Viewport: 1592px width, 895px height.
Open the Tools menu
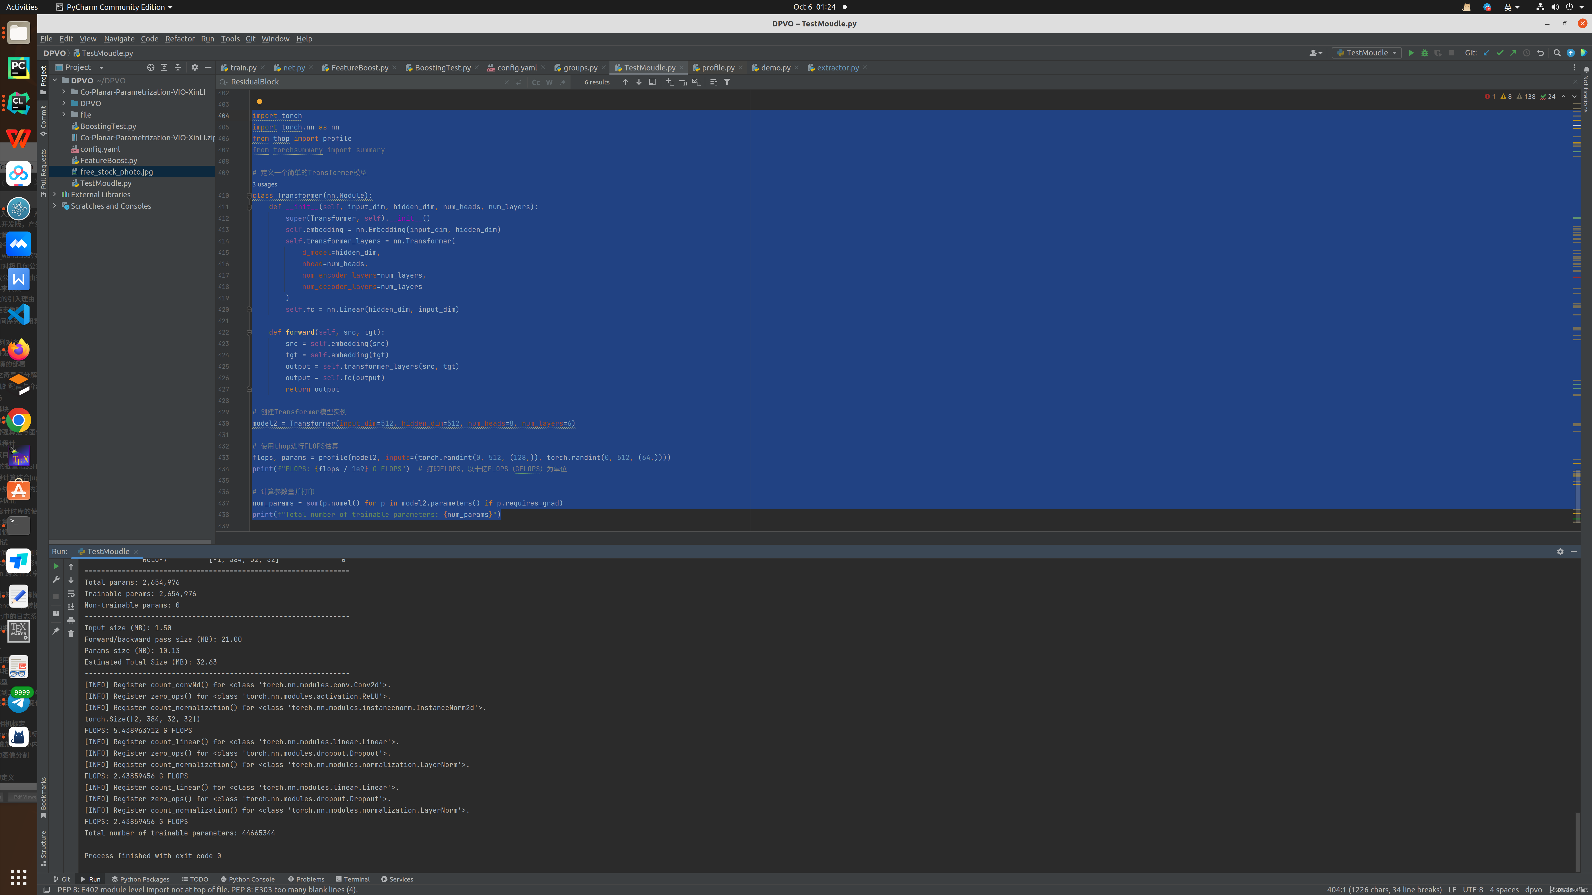tap(231, 38)
